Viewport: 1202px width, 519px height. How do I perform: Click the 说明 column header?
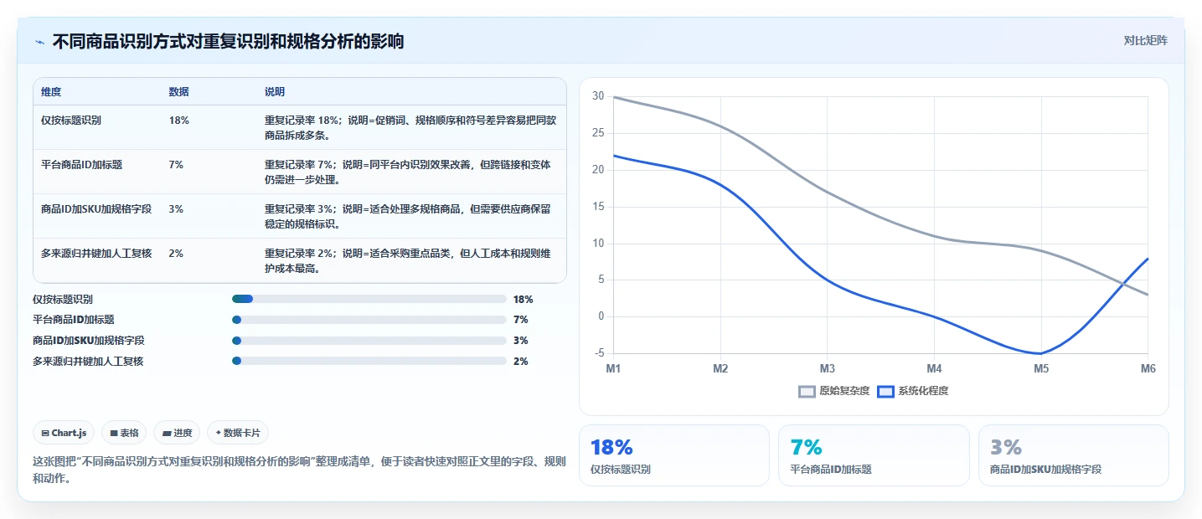pyautogui.click(x=275, y=91)
